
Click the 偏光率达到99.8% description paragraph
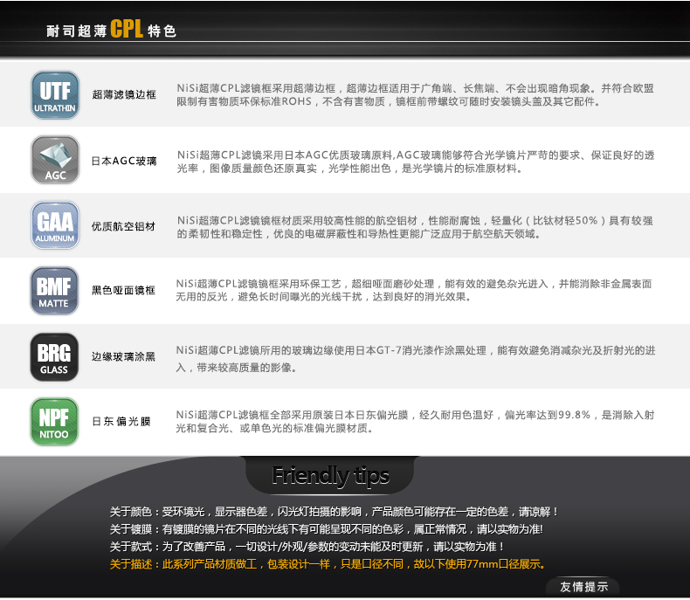(415, 422)
